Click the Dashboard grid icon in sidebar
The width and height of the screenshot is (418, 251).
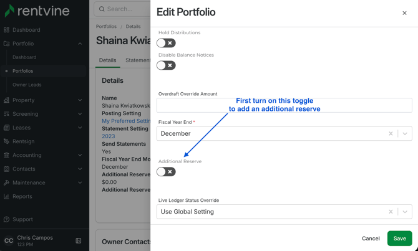coord(6,30)
